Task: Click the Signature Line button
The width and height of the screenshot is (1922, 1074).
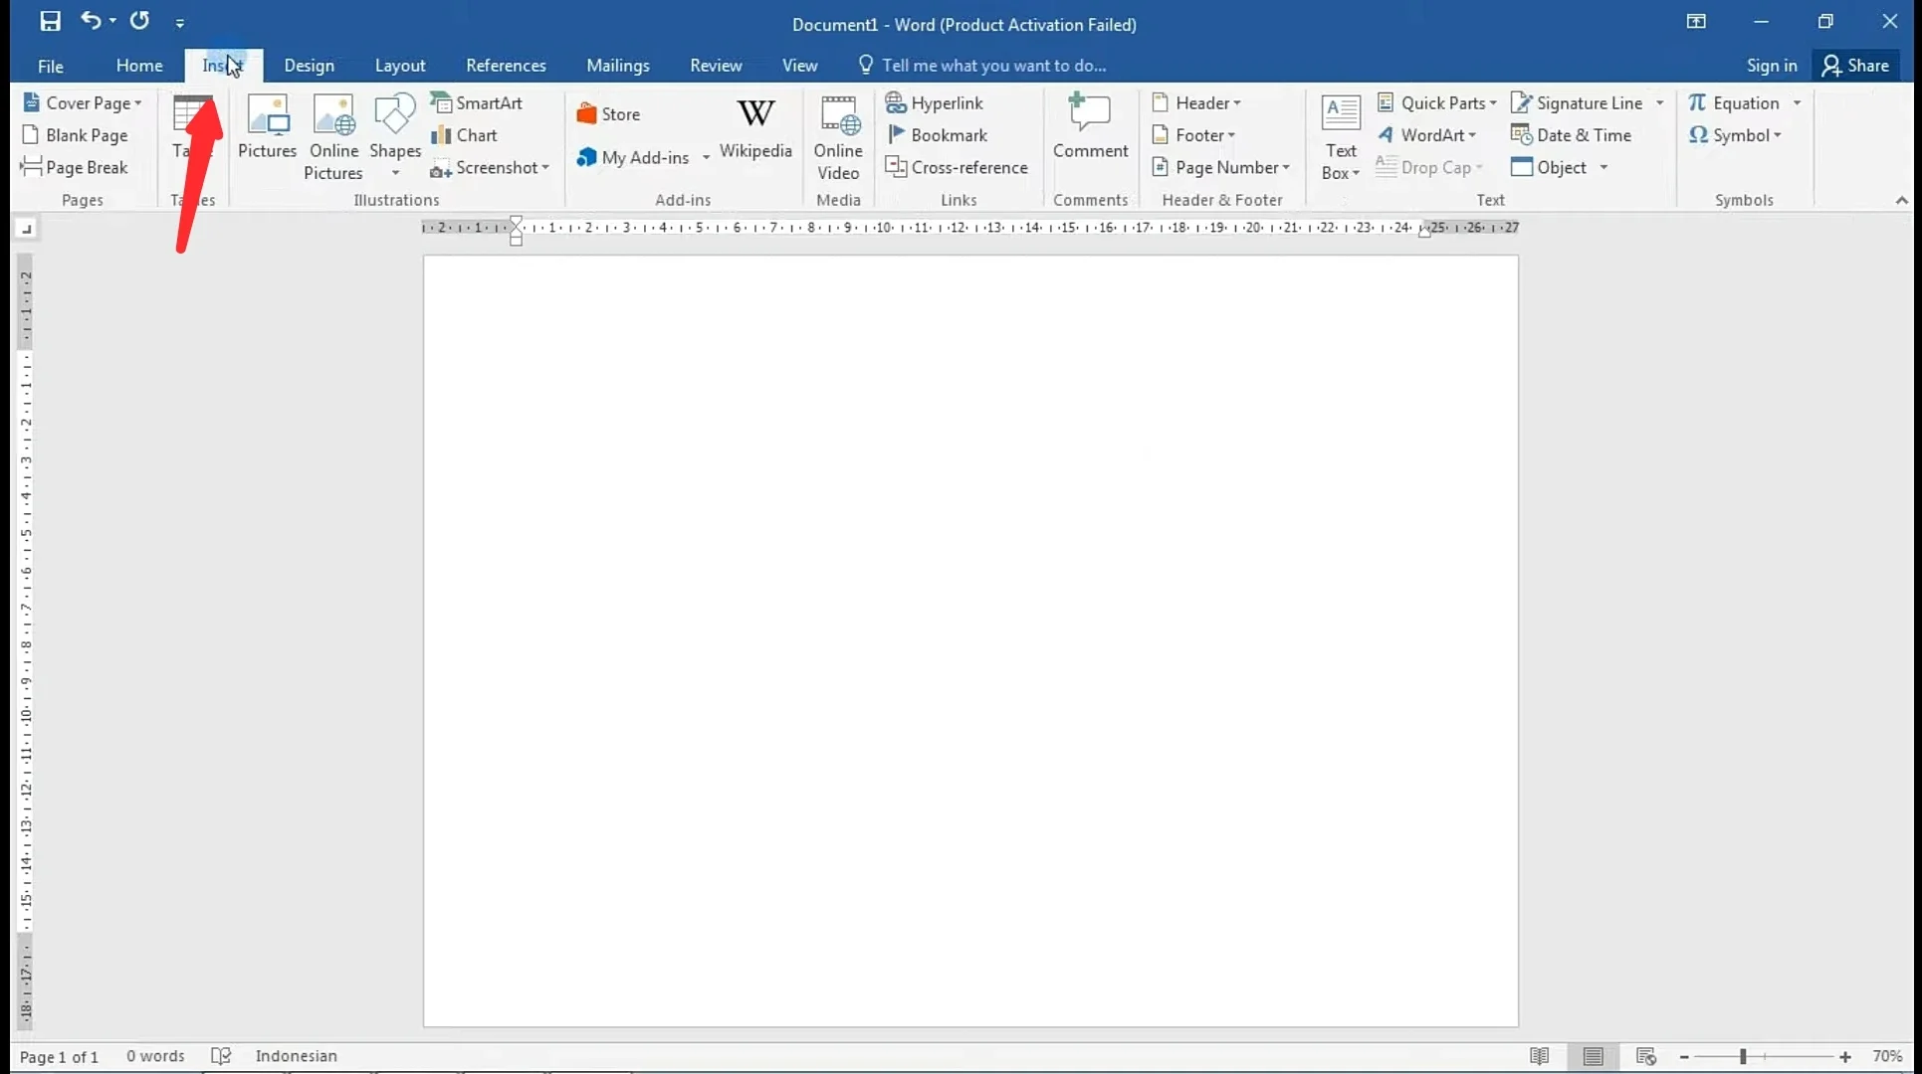Action: pyautogui.click(x=1578, y=102)
